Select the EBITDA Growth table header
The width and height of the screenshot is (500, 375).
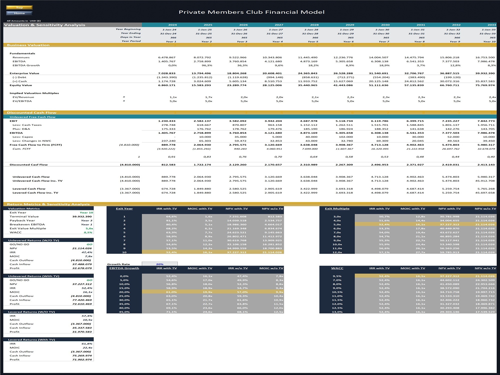pos(124,268)
